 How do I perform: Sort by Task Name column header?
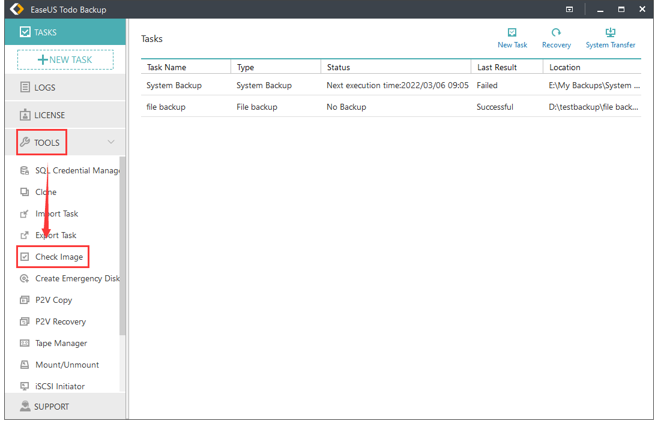(x=186, y=67)
